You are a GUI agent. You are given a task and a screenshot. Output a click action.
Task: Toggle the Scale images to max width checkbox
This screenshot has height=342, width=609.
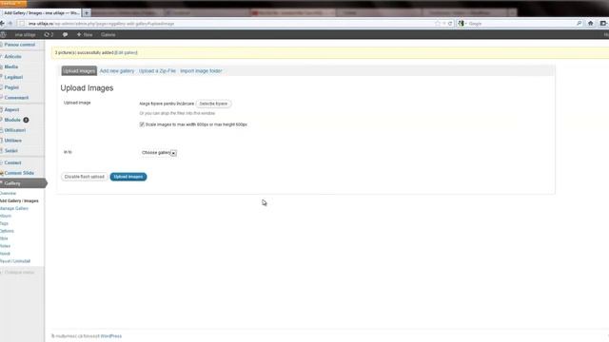click(x=142, y=124)
